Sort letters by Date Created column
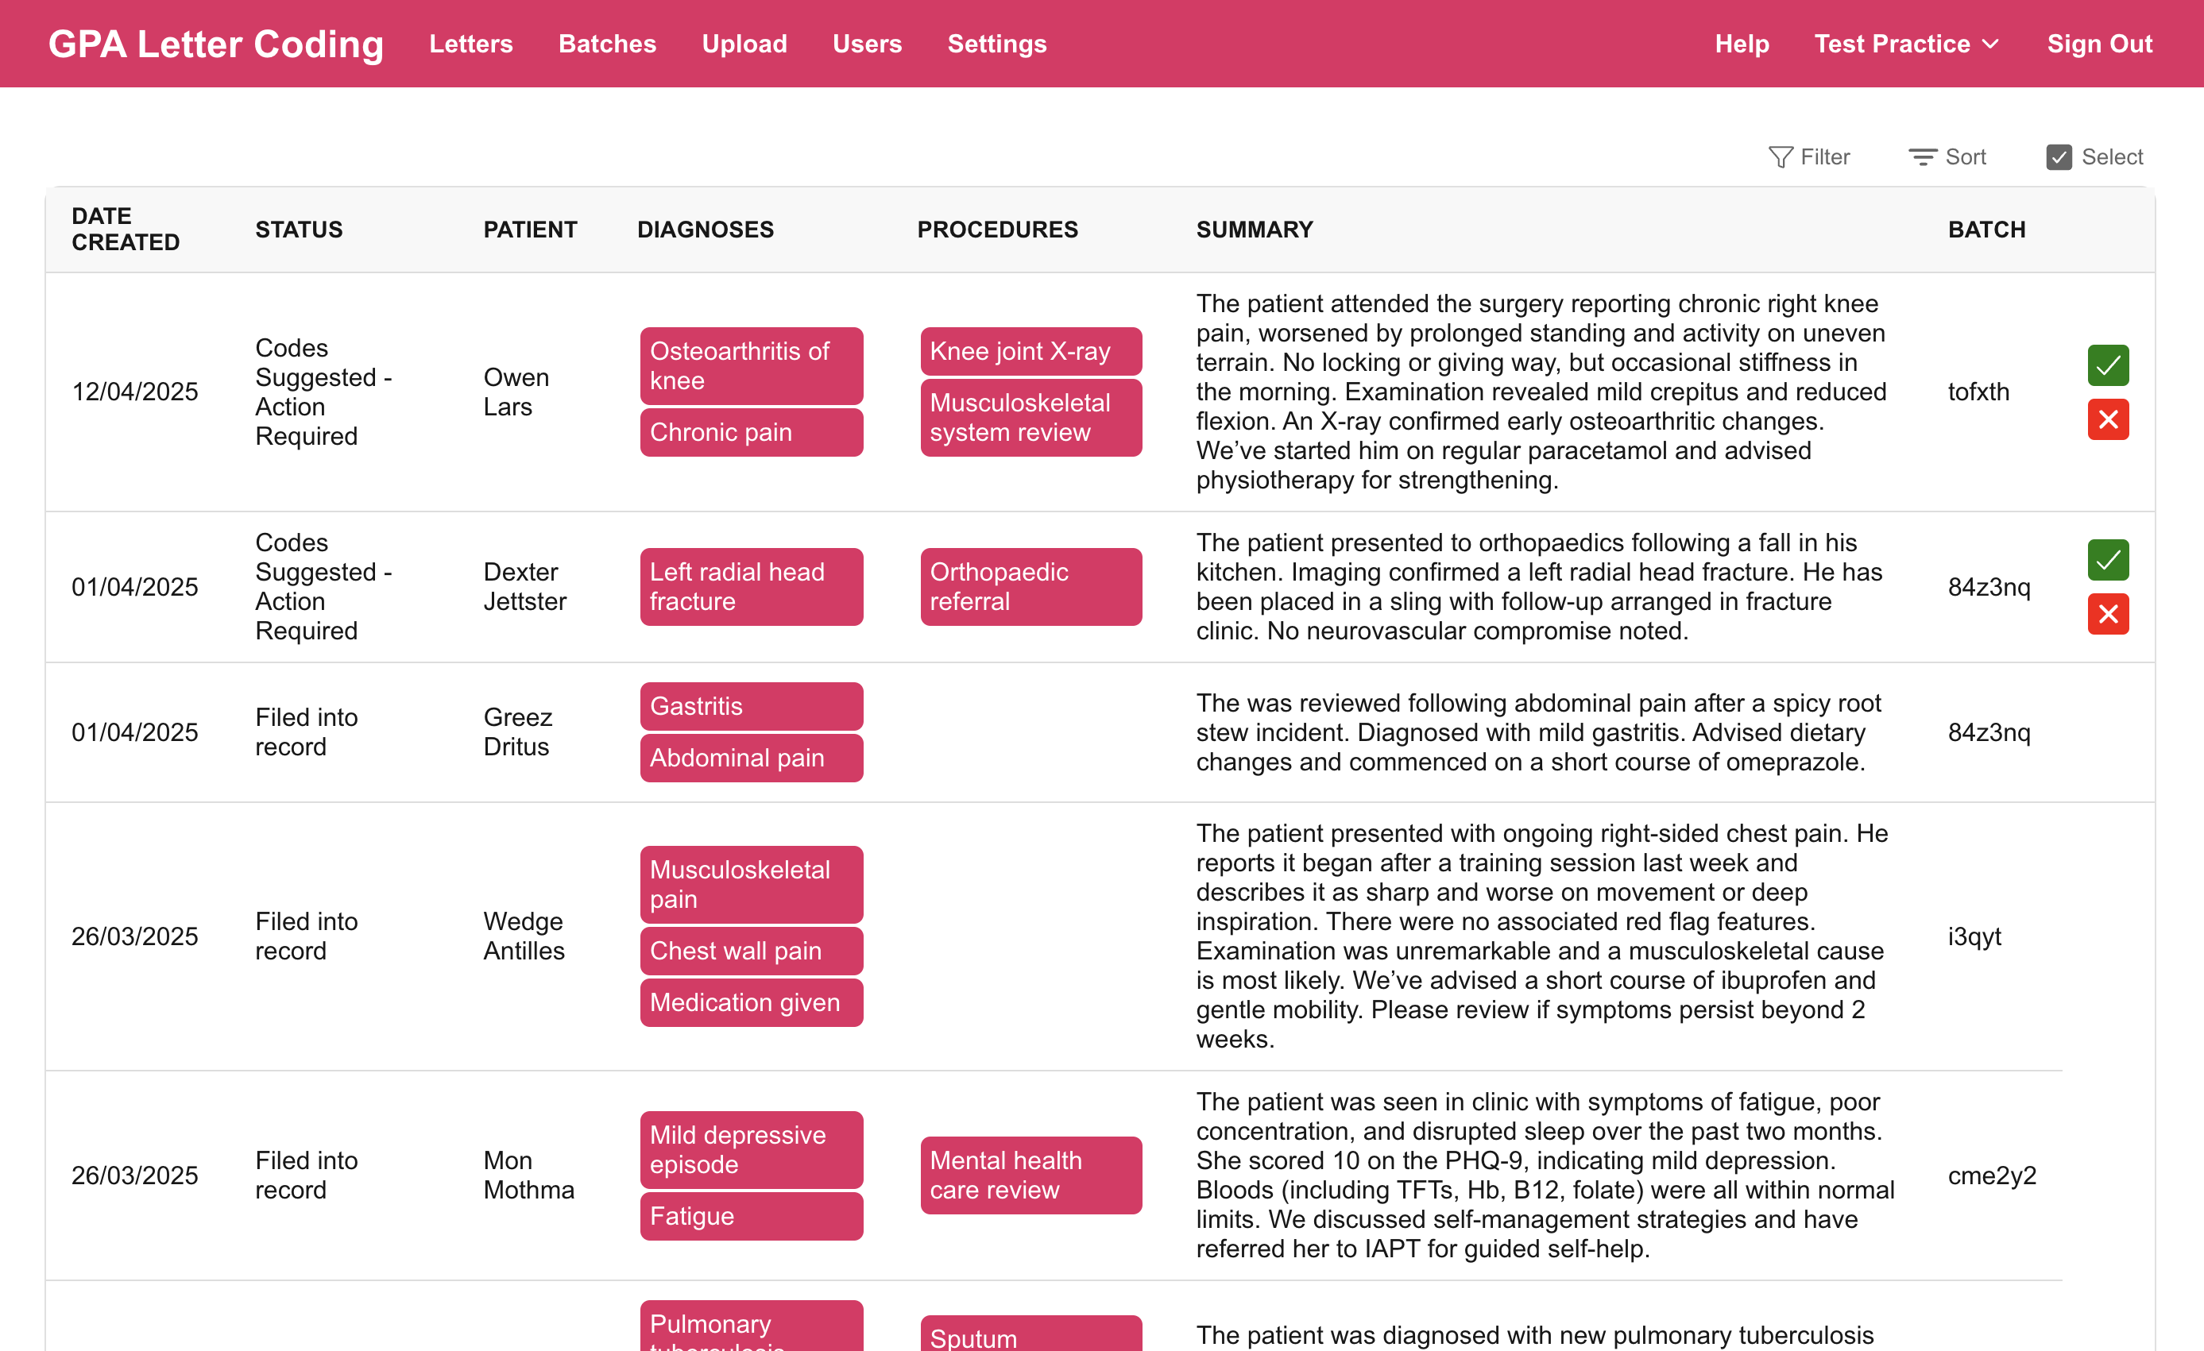The image size is (2204, 1351). (x=126, y=229)
